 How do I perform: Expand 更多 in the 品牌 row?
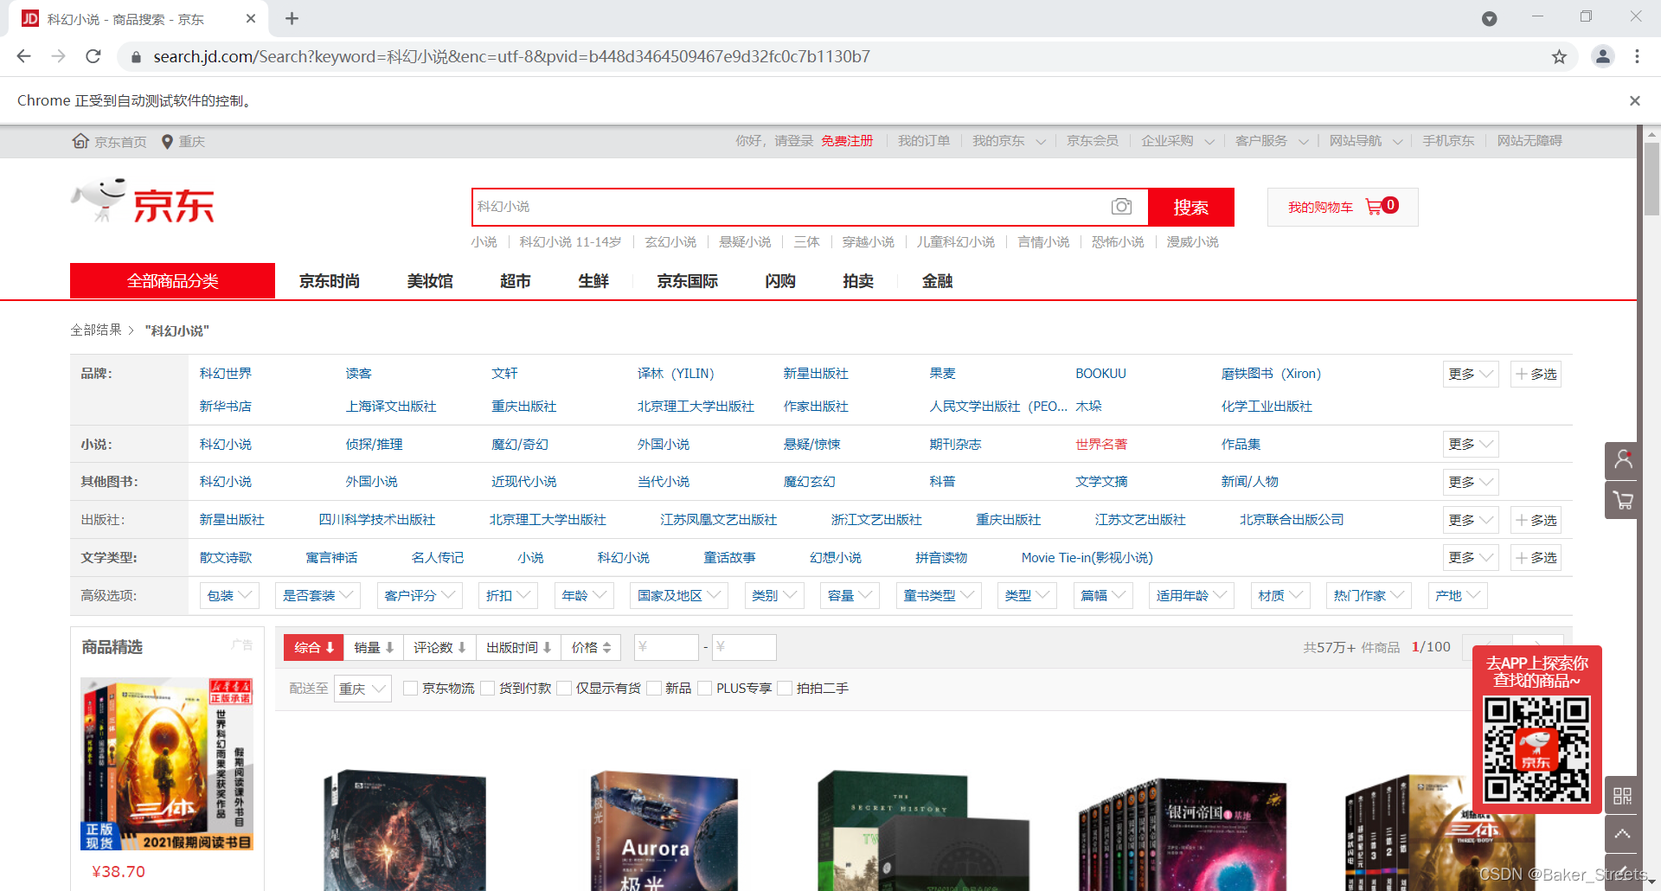click(x=1471, y=374)
